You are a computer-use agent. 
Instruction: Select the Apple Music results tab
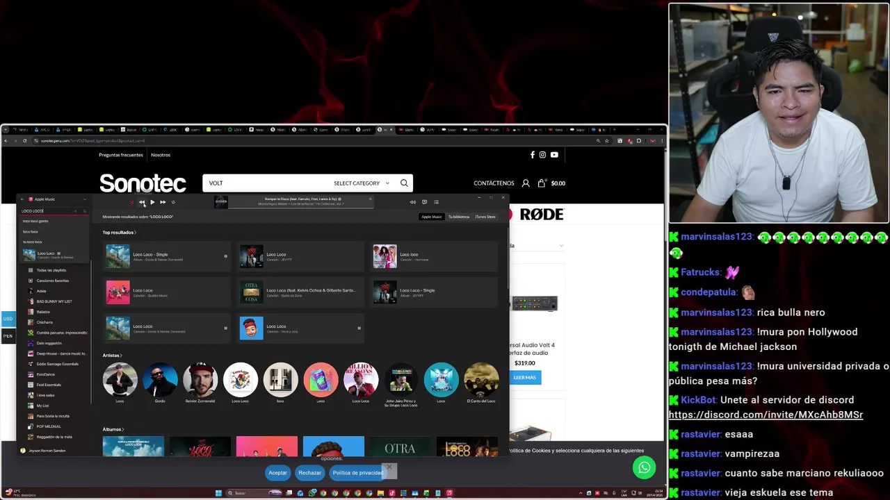coord(431,217)
